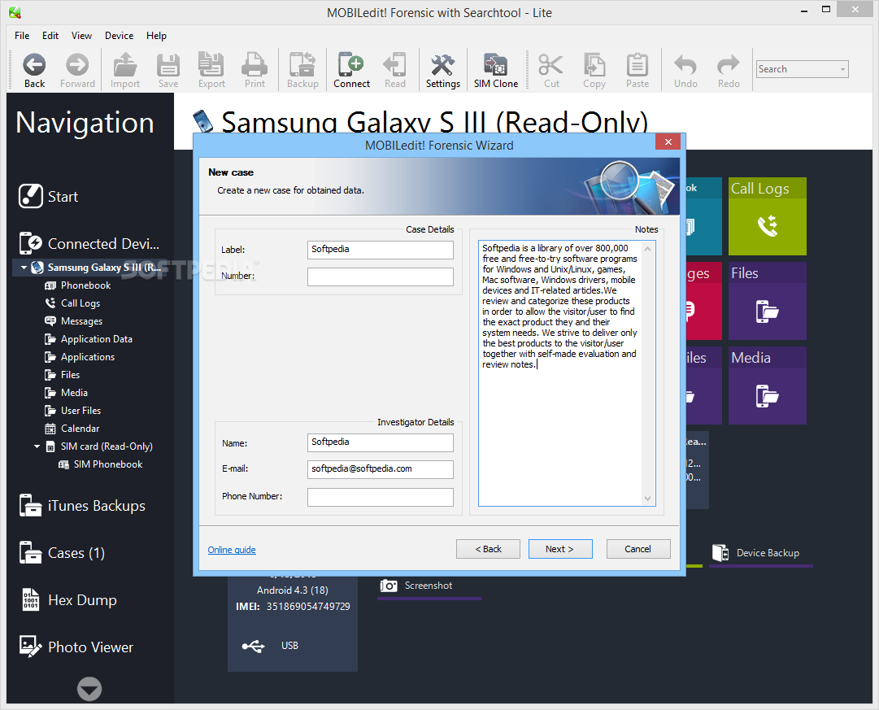Viewport: 879px width, 710px height.
Task: Click the Copy toolbar icon
Action: click(x=594, y=70)
